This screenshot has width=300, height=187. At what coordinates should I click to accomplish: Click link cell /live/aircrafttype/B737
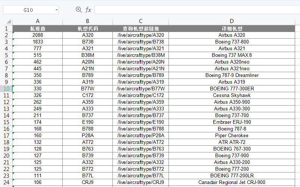point(140,115)
